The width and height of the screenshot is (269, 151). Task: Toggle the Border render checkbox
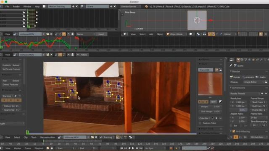231,126
